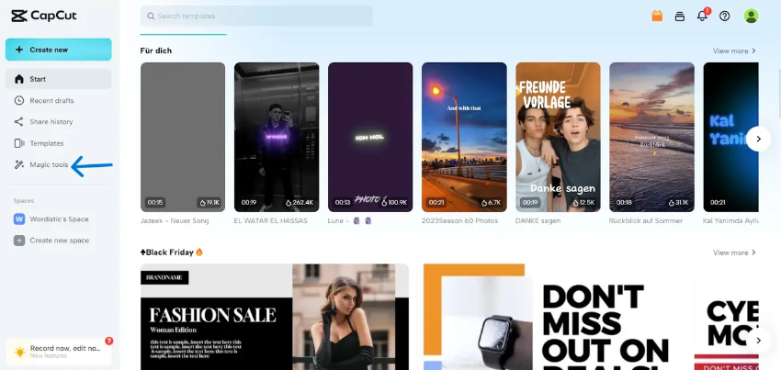Click the plus icon for Create new space
Screen dimensions: 781x370
click(x=19, y=241)
